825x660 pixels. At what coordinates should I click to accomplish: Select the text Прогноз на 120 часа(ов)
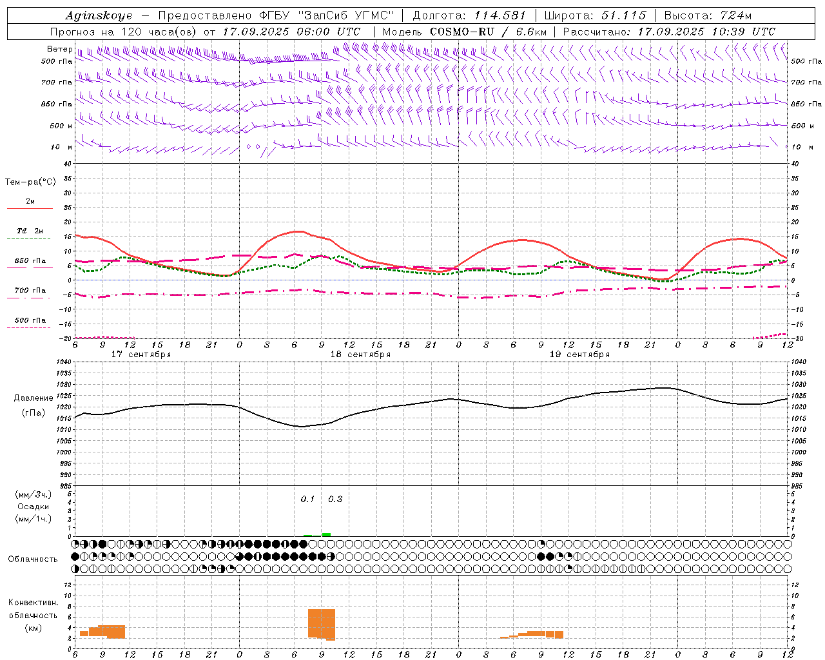(124, 32)
